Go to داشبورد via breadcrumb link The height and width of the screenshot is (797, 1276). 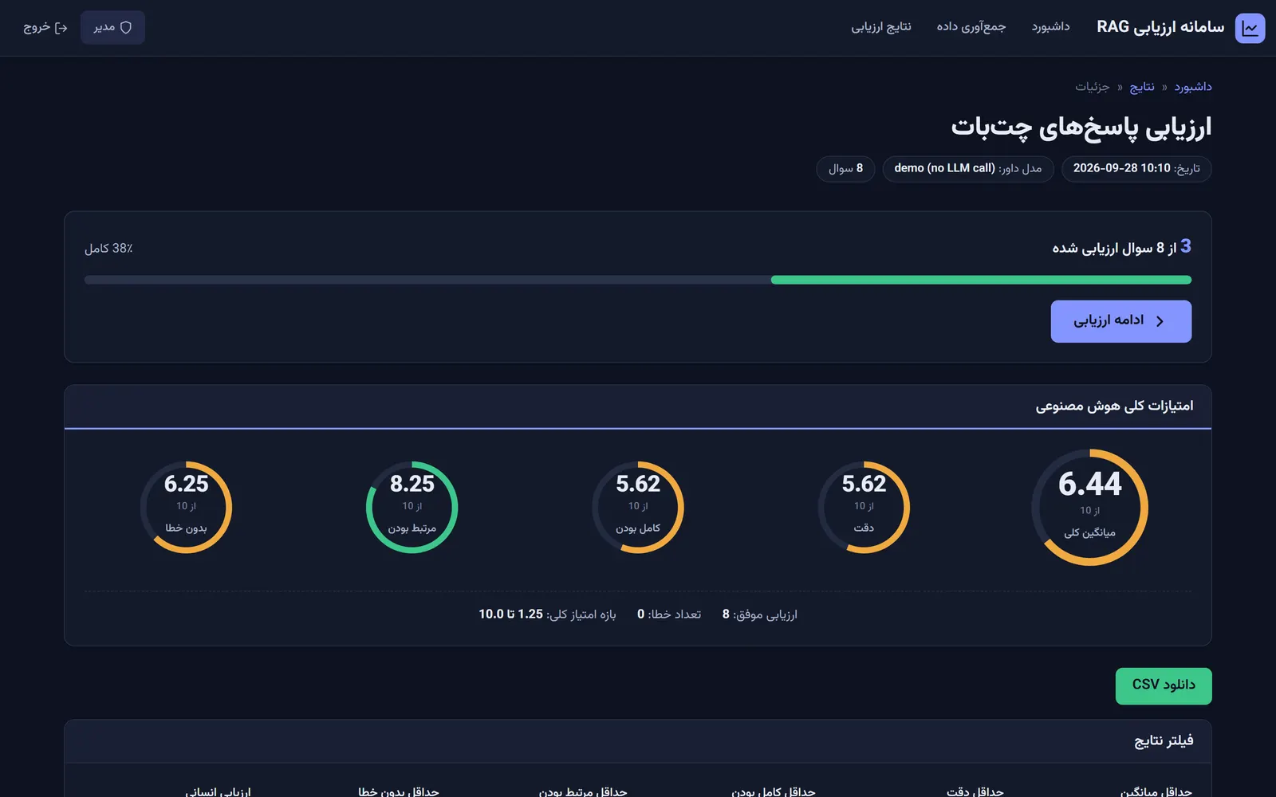pos(1193,87)
